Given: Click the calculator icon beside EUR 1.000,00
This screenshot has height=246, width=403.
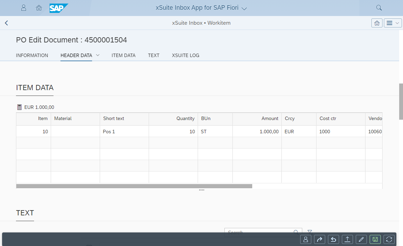Looking at the screenshot, I should [x=19, y=107].
